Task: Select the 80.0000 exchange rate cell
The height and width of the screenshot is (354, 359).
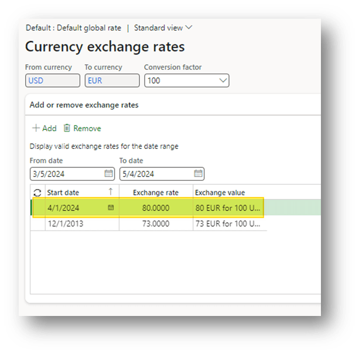Action: pyautogui.click(x=156, y=208)
